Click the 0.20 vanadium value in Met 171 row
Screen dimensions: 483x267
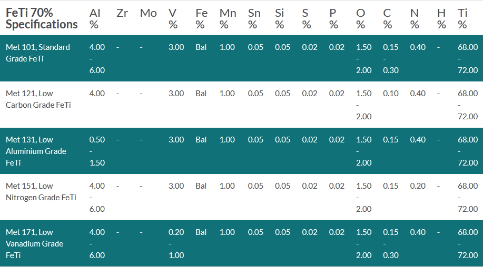click(x=176, y=232)
